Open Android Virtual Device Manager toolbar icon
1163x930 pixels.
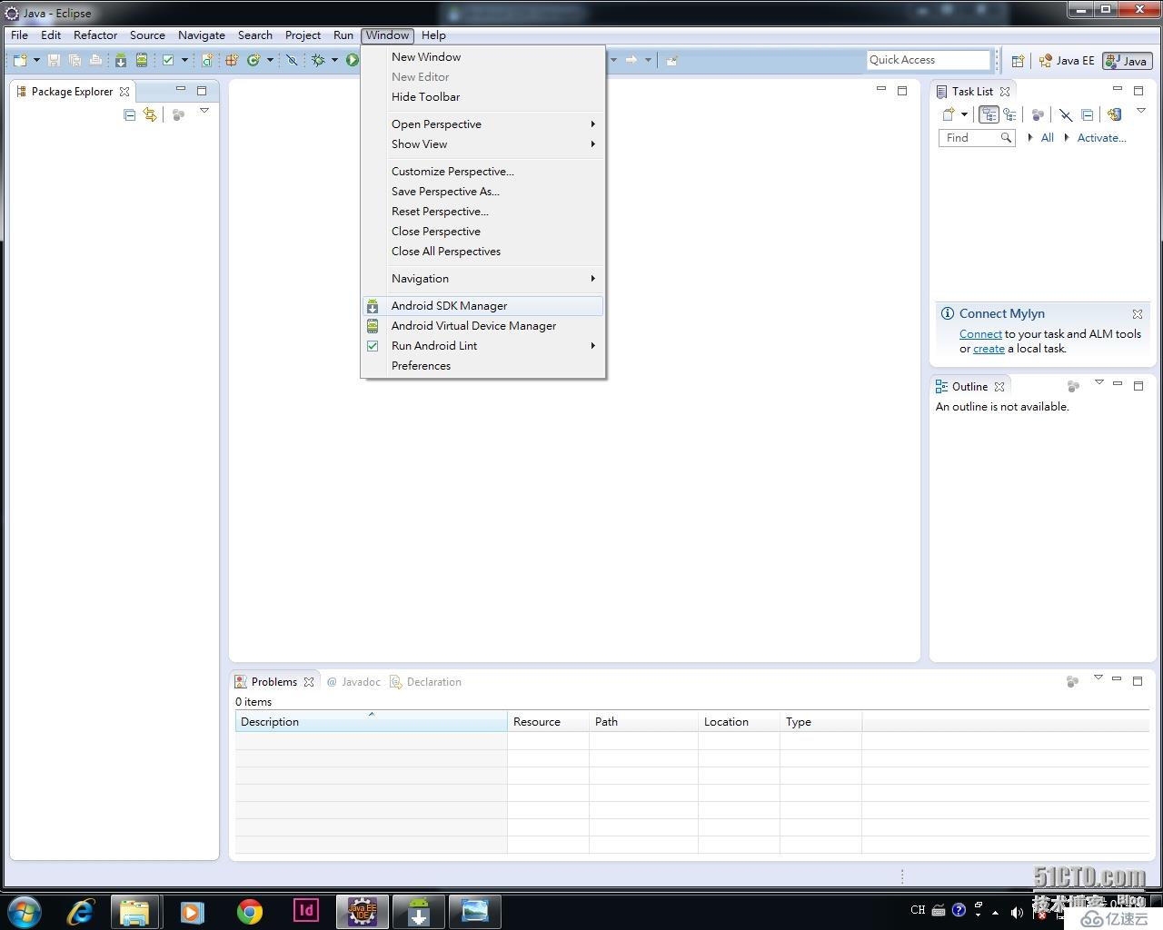(142, 60)
